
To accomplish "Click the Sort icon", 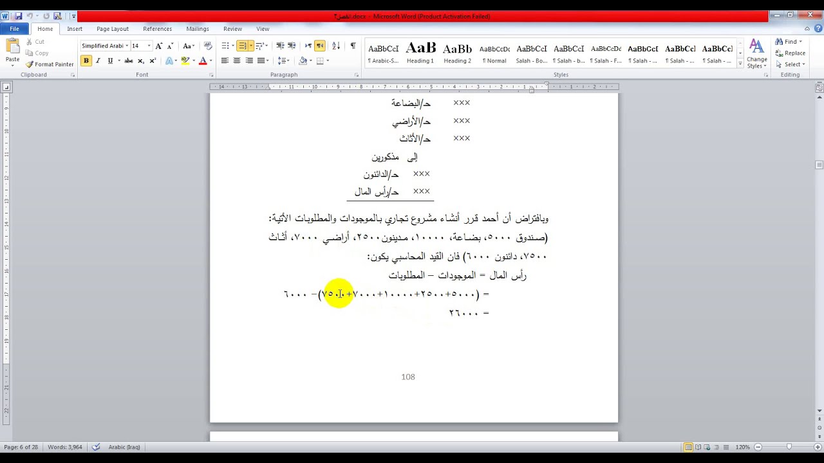I will pos(336,46).
